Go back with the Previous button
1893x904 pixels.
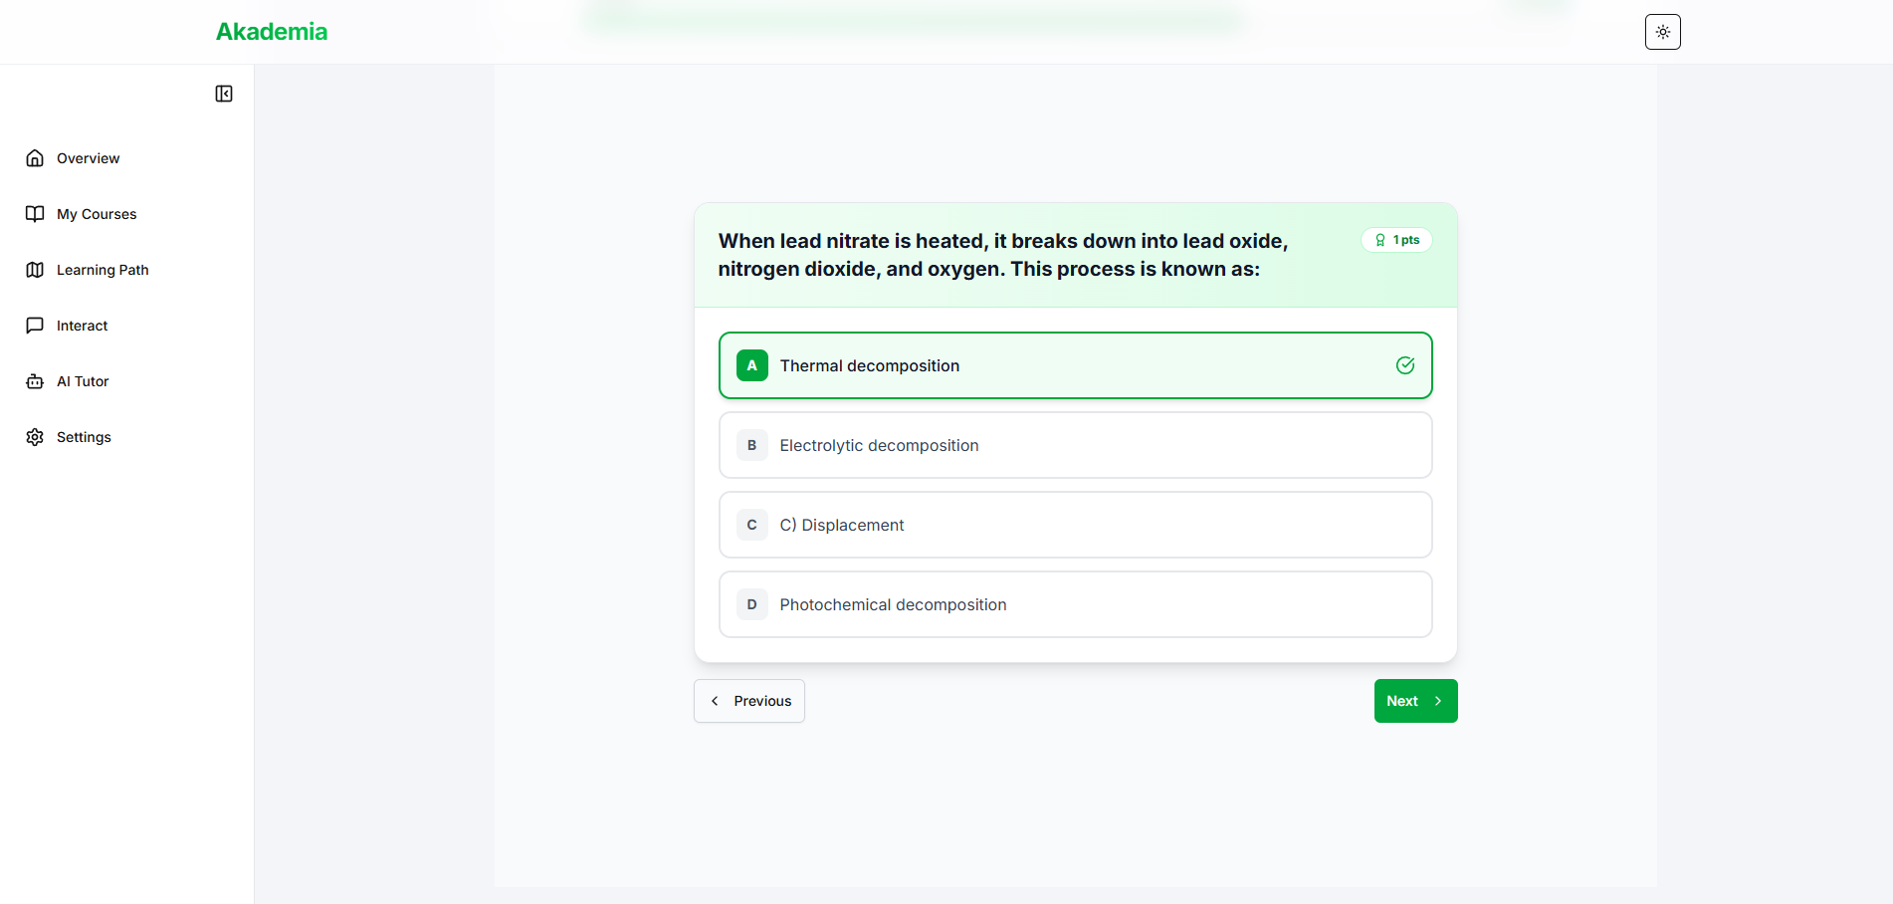click(x=749, y=701)
